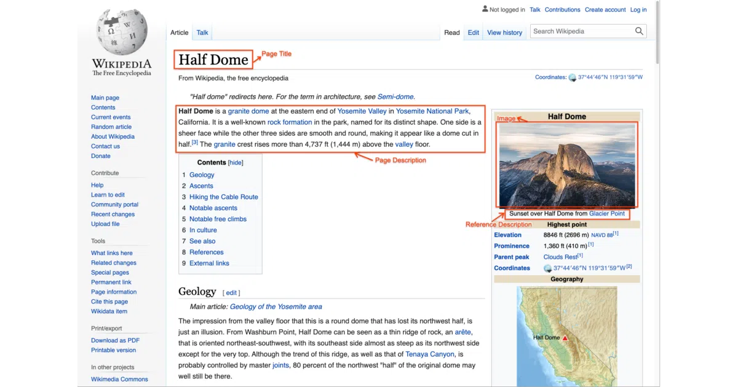Screen dimensions: 738x387
Task: Jump to Geology in Contents
Action: point(202,175)
